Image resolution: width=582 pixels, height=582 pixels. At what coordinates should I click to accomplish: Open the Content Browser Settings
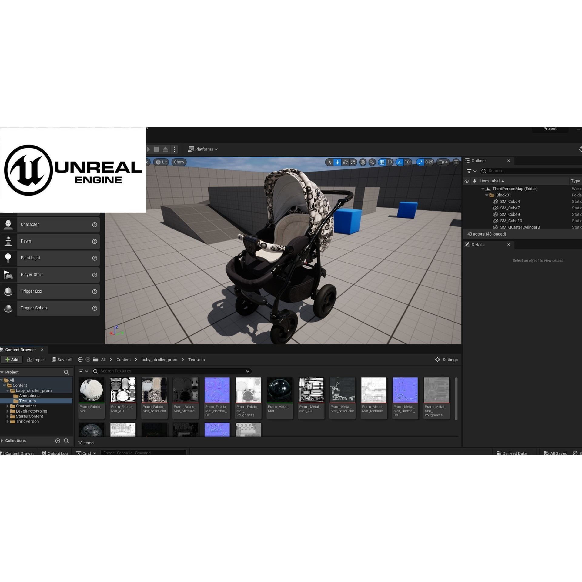click(x=446, y=360)
